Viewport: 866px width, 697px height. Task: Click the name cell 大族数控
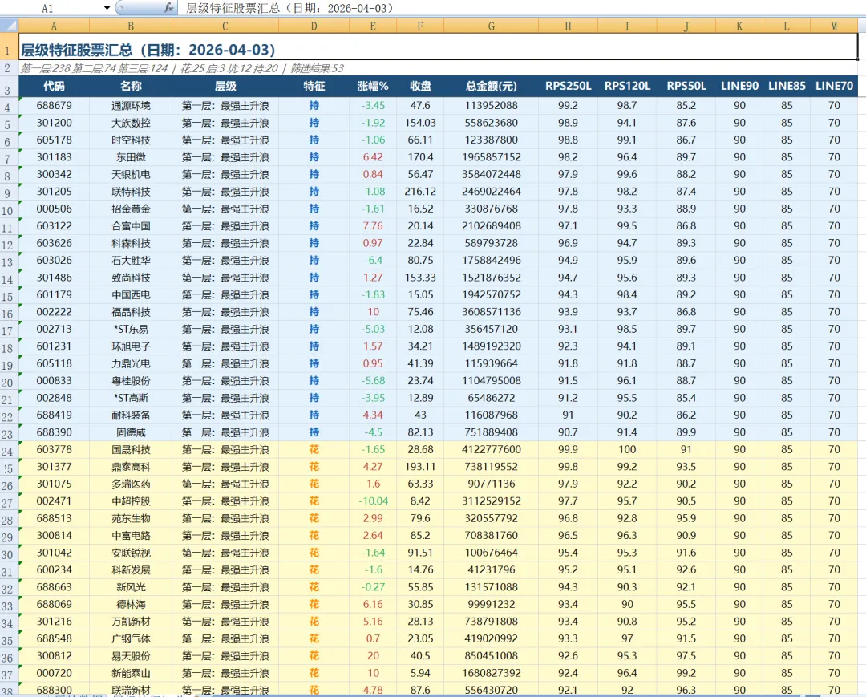pos(131,123)
